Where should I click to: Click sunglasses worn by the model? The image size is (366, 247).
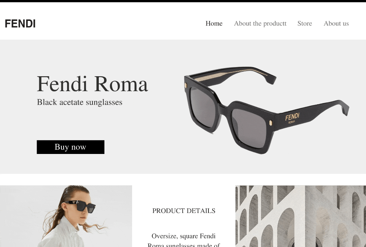pyautogui.click(x=80, y=206)
